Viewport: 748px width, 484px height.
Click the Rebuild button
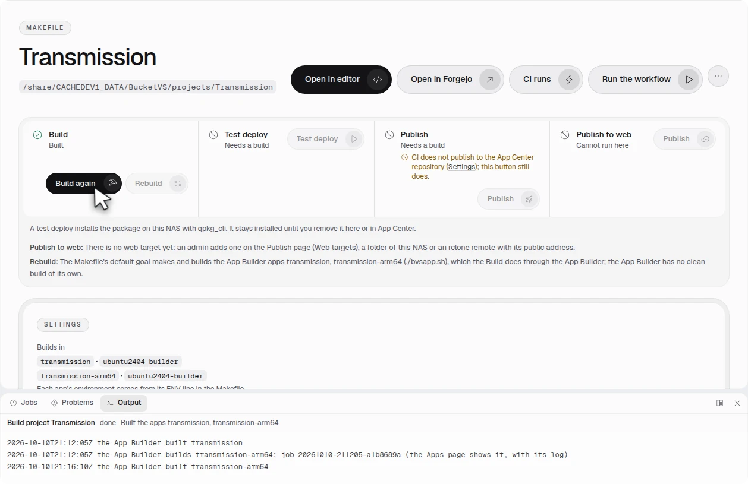point(157,184)
